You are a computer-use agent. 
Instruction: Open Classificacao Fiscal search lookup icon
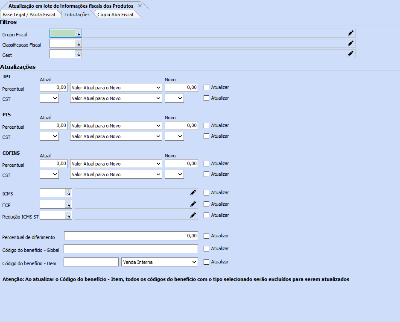coord(78,44)
